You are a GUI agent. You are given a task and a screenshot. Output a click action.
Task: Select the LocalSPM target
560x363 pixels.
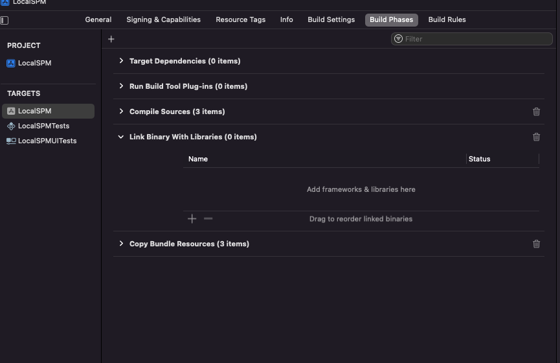pos(48,111)
